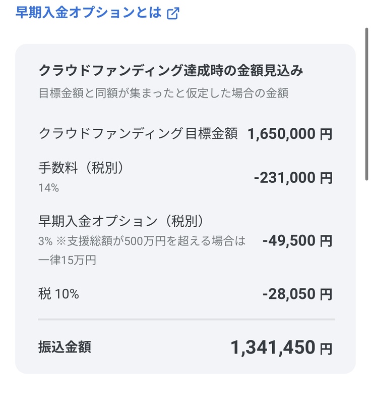Click the クラウドファンディング達成時の金額見込み heading
This screenshot has height=403, width=371.
point(171,71)
